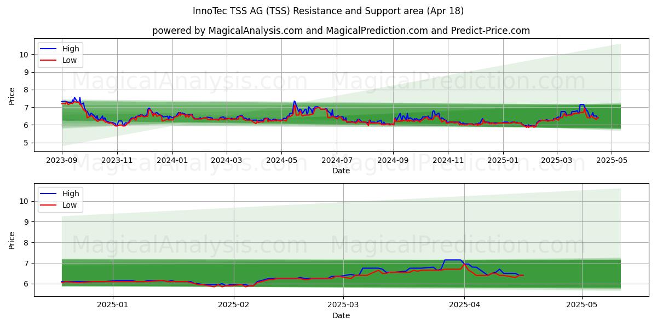
Task: Click the '2024-07' x-axis label on top chart
Action: click(336, 160)
